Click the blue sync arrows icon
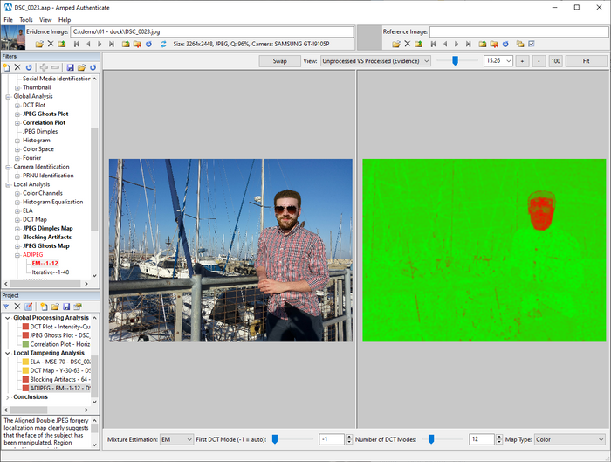The image size is (611, 462). [164, 44]
